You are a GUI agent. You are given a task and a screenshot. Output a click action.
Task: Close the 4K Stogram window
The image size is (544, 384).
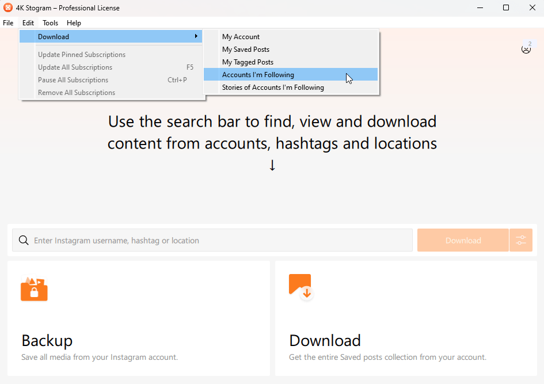coord(532,7)
